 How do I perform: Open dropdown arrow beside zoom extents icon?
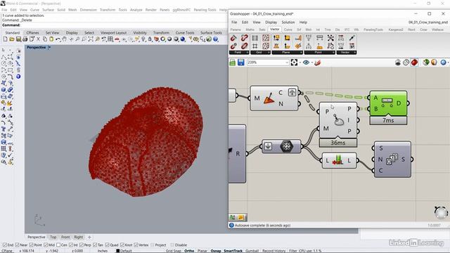click(x=300, y=63)
